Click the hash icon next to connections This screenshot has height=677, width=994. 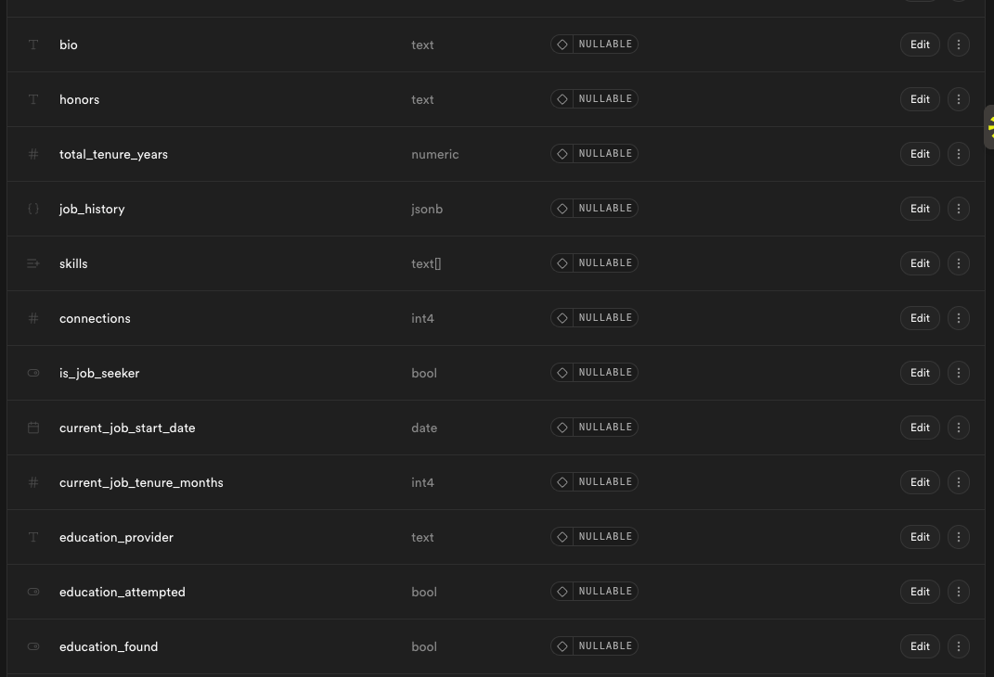[33, 318]
